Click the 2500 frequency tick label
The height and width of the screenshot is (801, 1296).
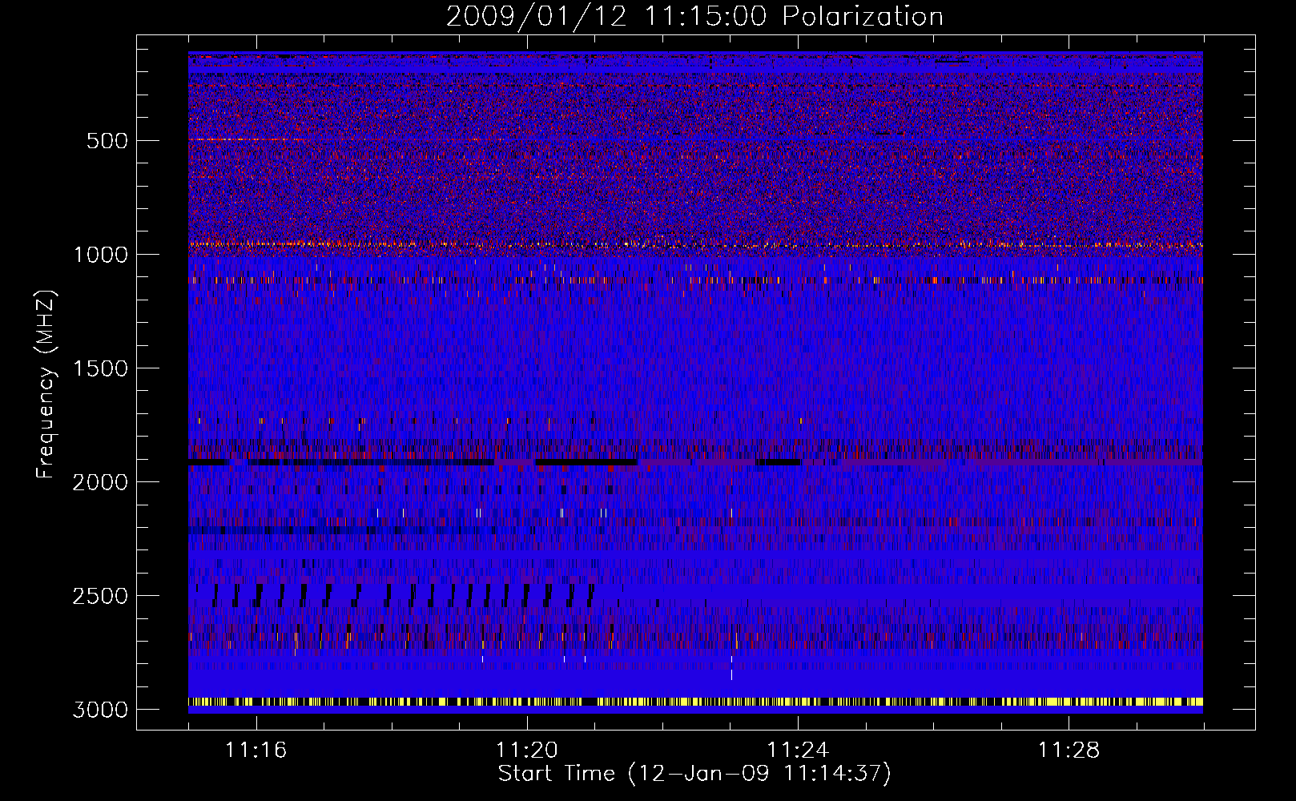[x=100, y=596]
